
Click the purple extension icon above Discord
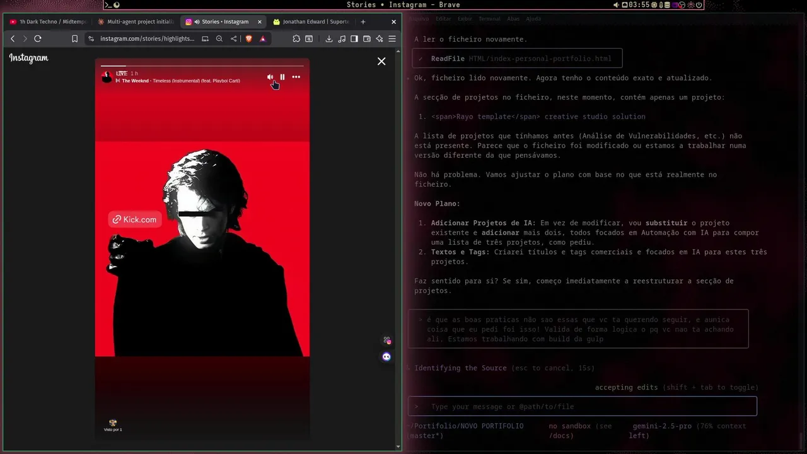387,340
